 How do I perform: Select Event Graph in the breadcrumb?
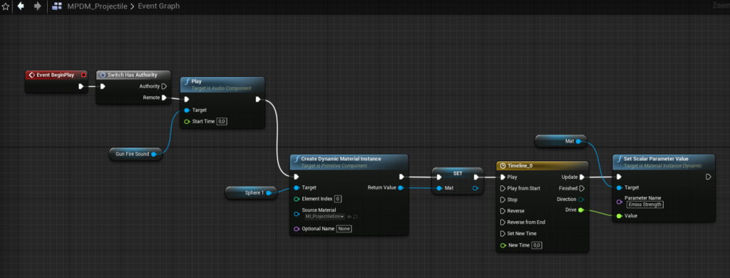point(158,6)
